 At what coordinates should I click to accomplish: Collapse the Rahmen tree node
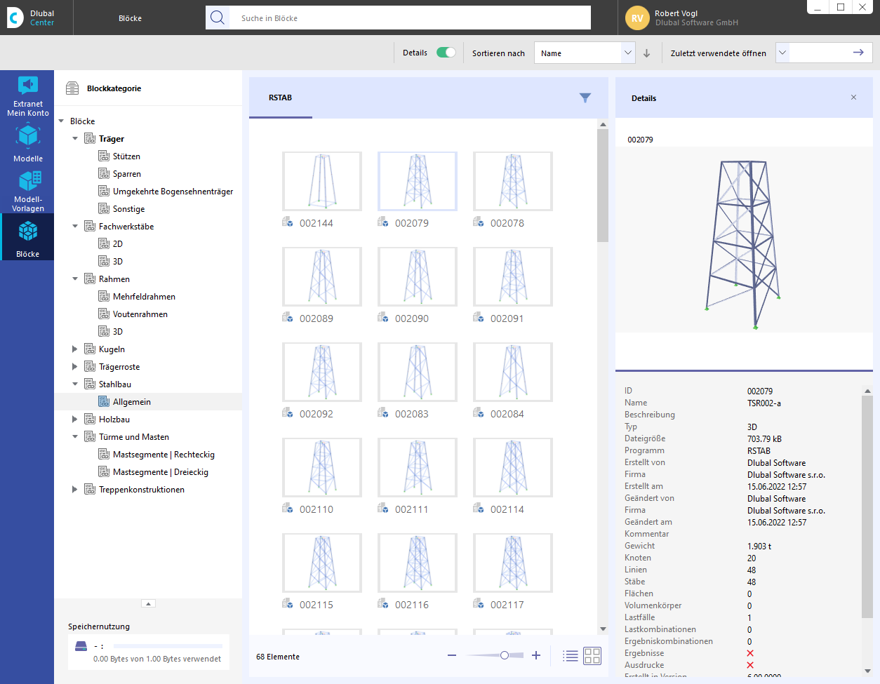[75, 279]
